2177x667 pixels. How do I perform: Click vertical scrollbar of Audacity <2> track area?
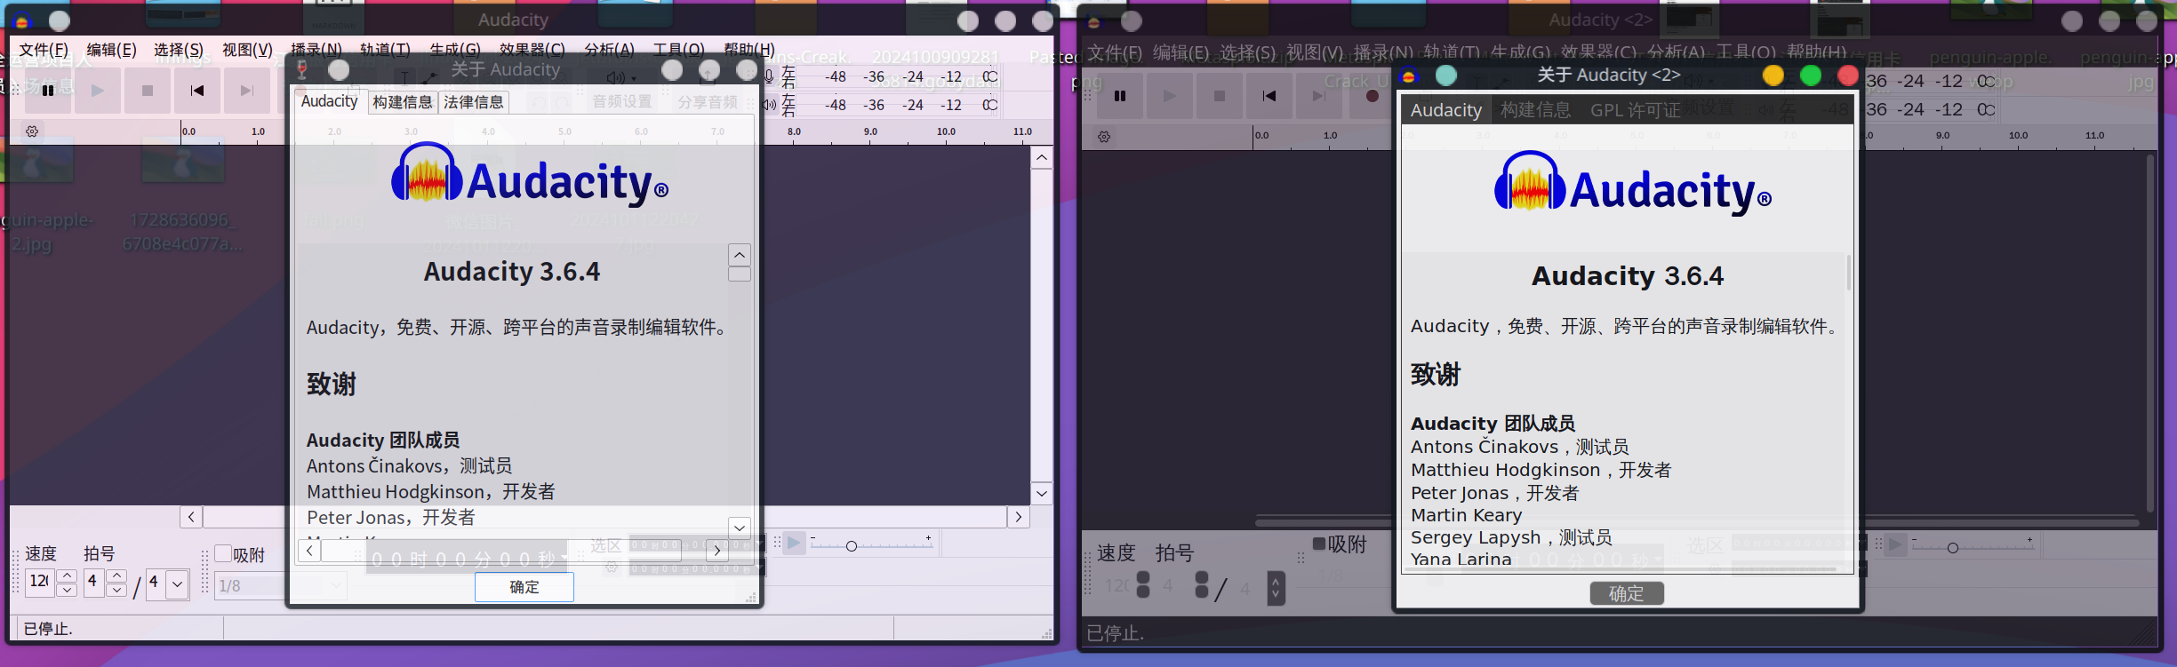click(2151, 333)
